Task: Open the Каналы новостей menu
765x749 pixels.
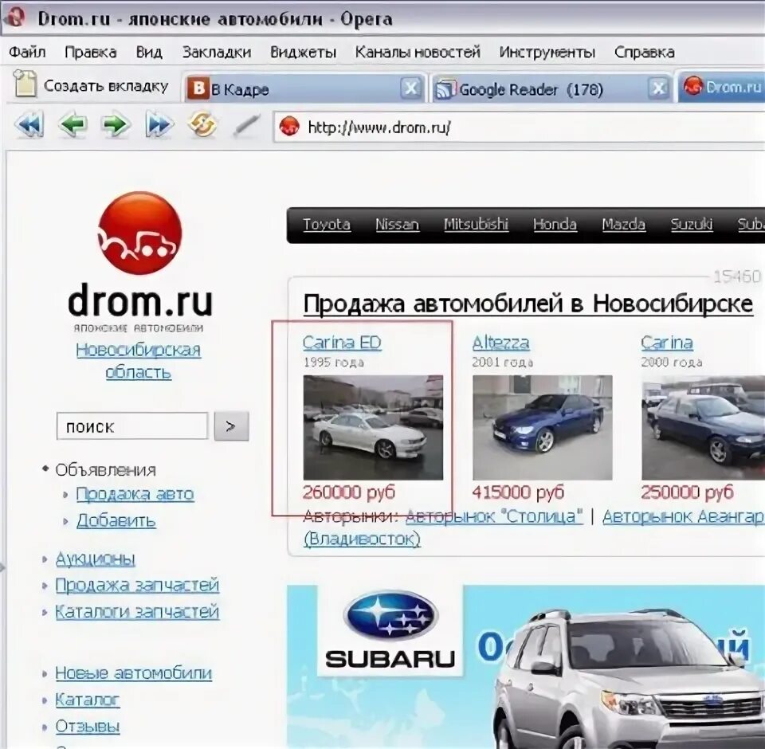Action: click(418, 53)
